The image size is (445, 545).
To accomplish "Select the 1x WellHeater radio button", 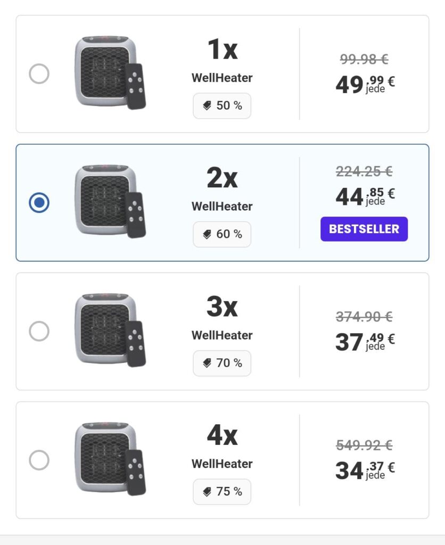I will point(39,73).
